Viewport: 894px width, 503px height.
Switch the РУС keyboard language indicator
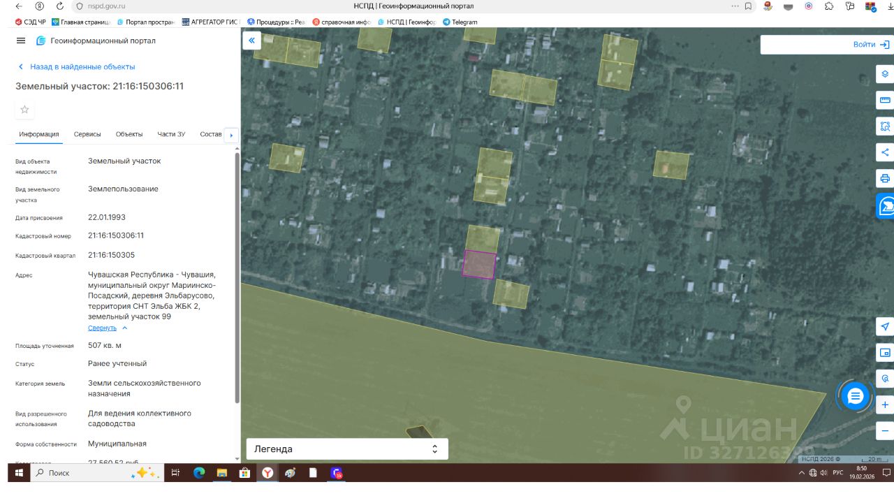(838, 473)
